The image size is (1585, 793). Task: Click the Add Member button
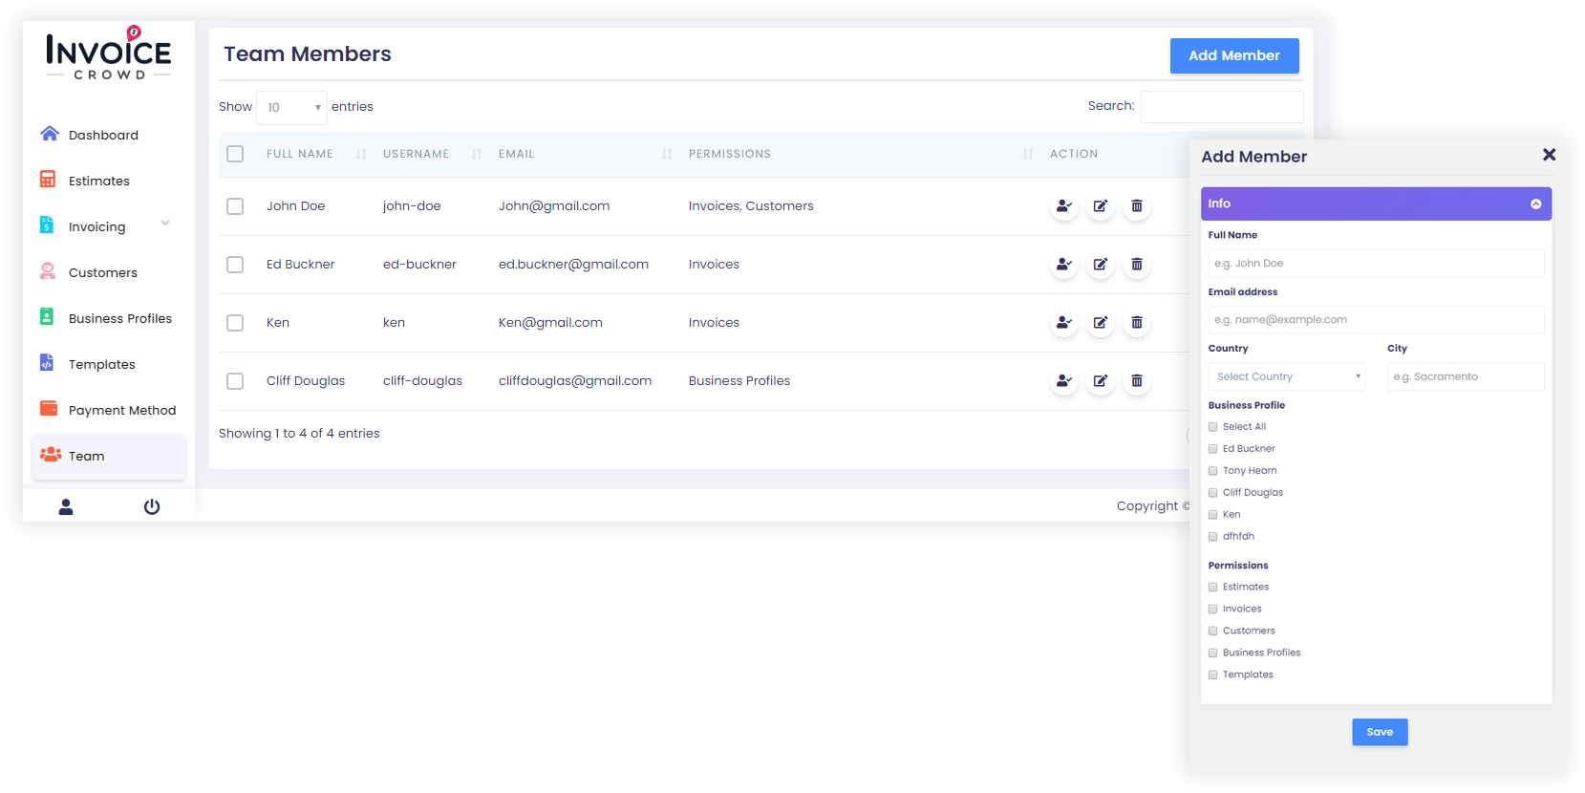(x=1233, y=55)
